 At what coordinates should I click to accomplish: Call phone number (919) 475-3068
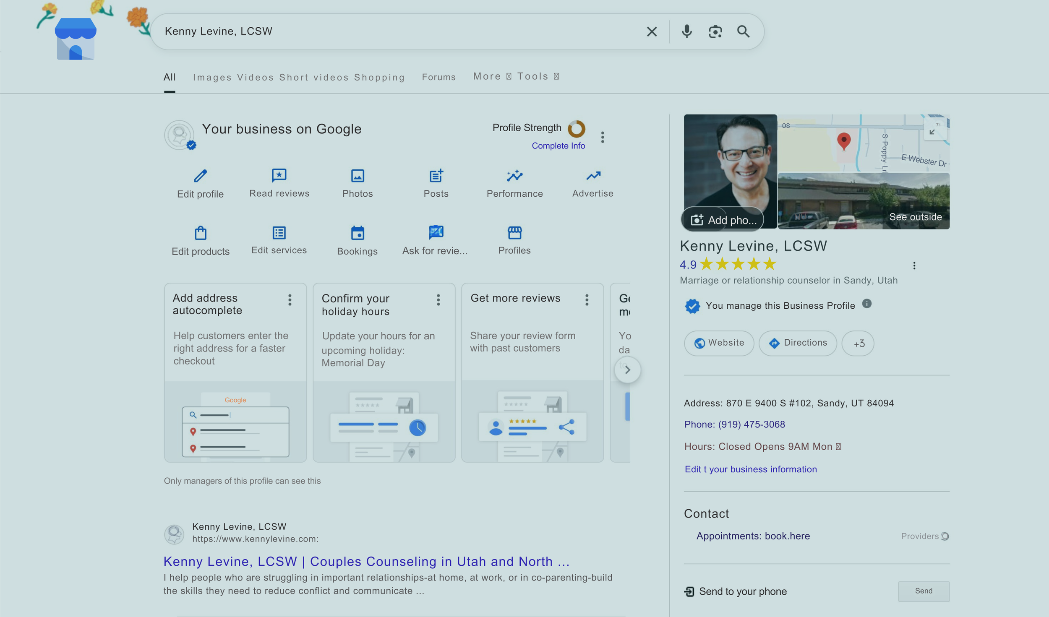[x=734, y=424]
